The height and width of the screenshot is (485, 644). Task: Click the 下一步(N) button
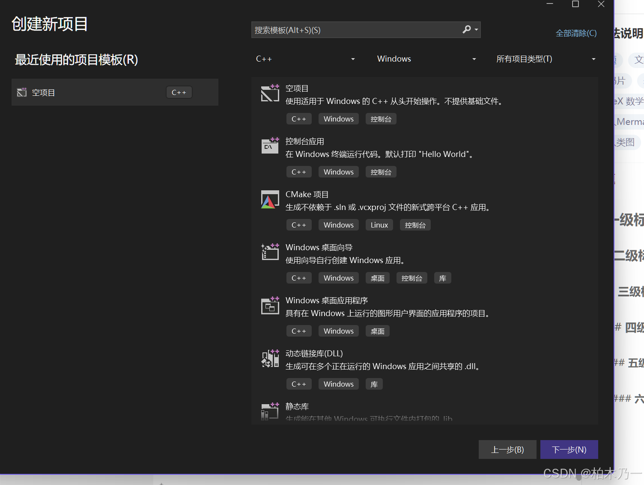[569, 450]
